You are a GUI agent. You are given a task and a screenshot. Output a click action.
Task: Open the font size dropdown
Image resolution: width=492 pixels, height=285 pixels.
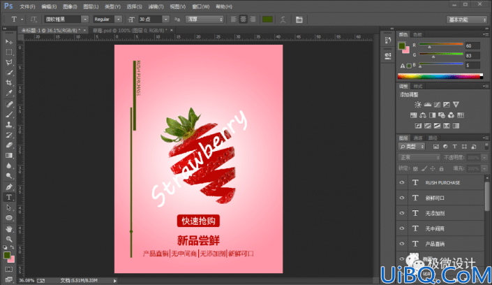pyautogui.click(x=165, y=20)
